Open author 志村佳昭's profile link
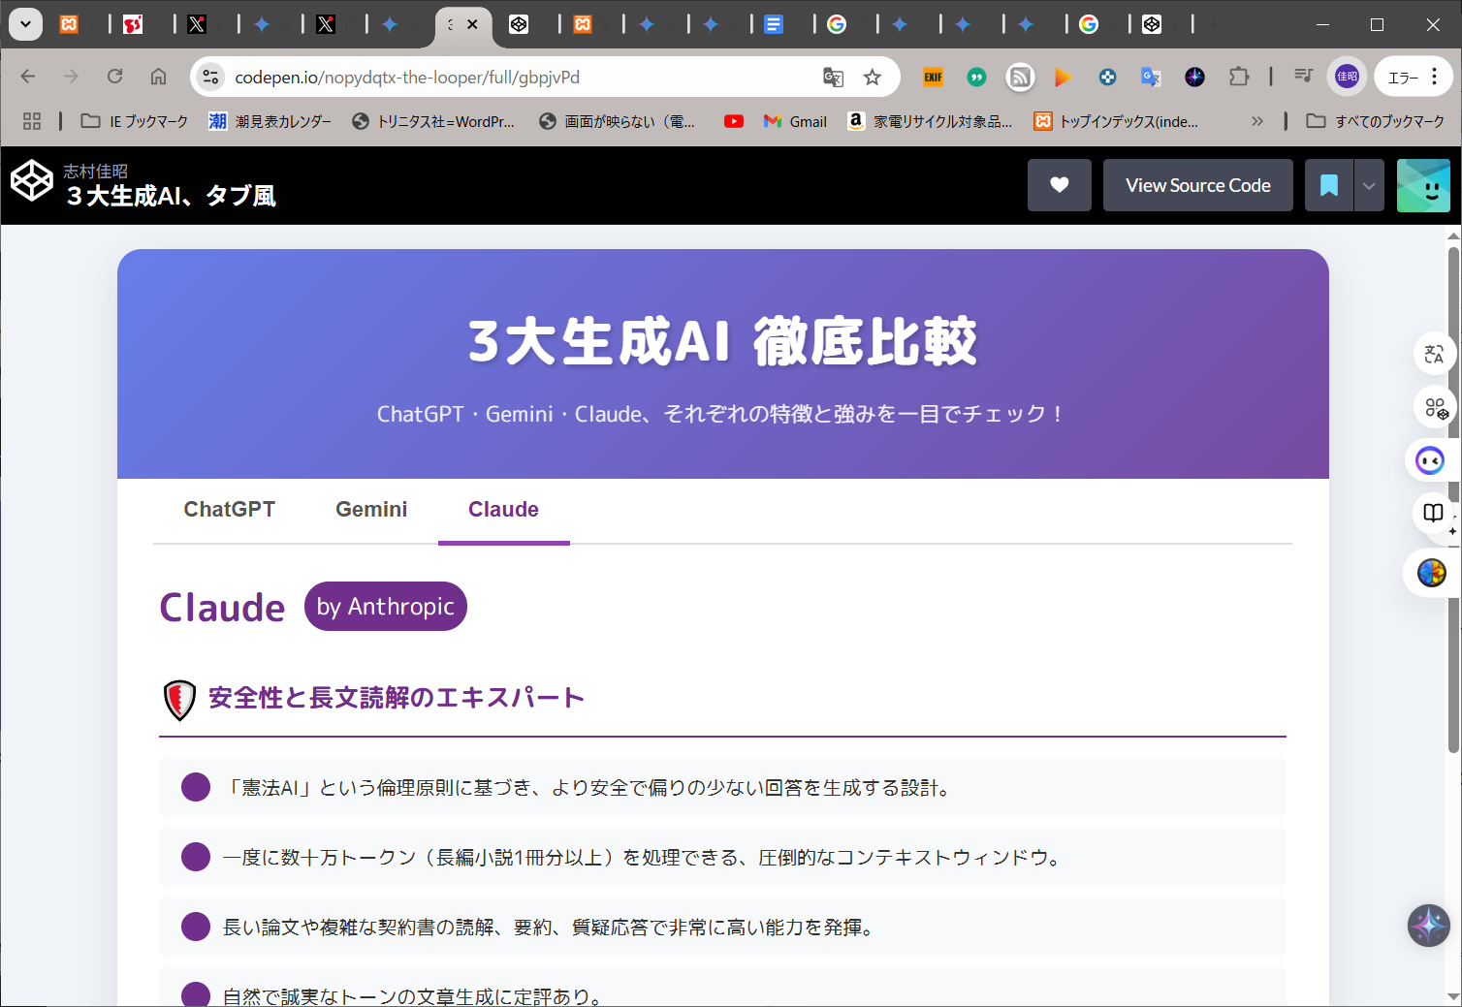1462x1007 pixels. (x=95, y=172)
